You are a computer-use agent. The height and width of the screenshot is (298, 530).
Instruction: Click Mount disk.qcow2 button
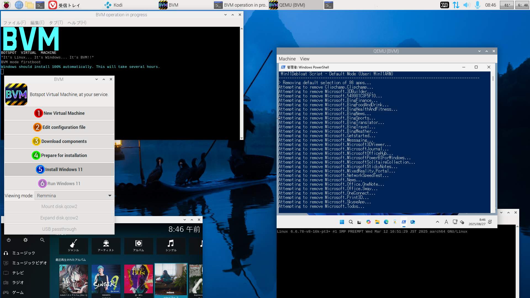59,206
